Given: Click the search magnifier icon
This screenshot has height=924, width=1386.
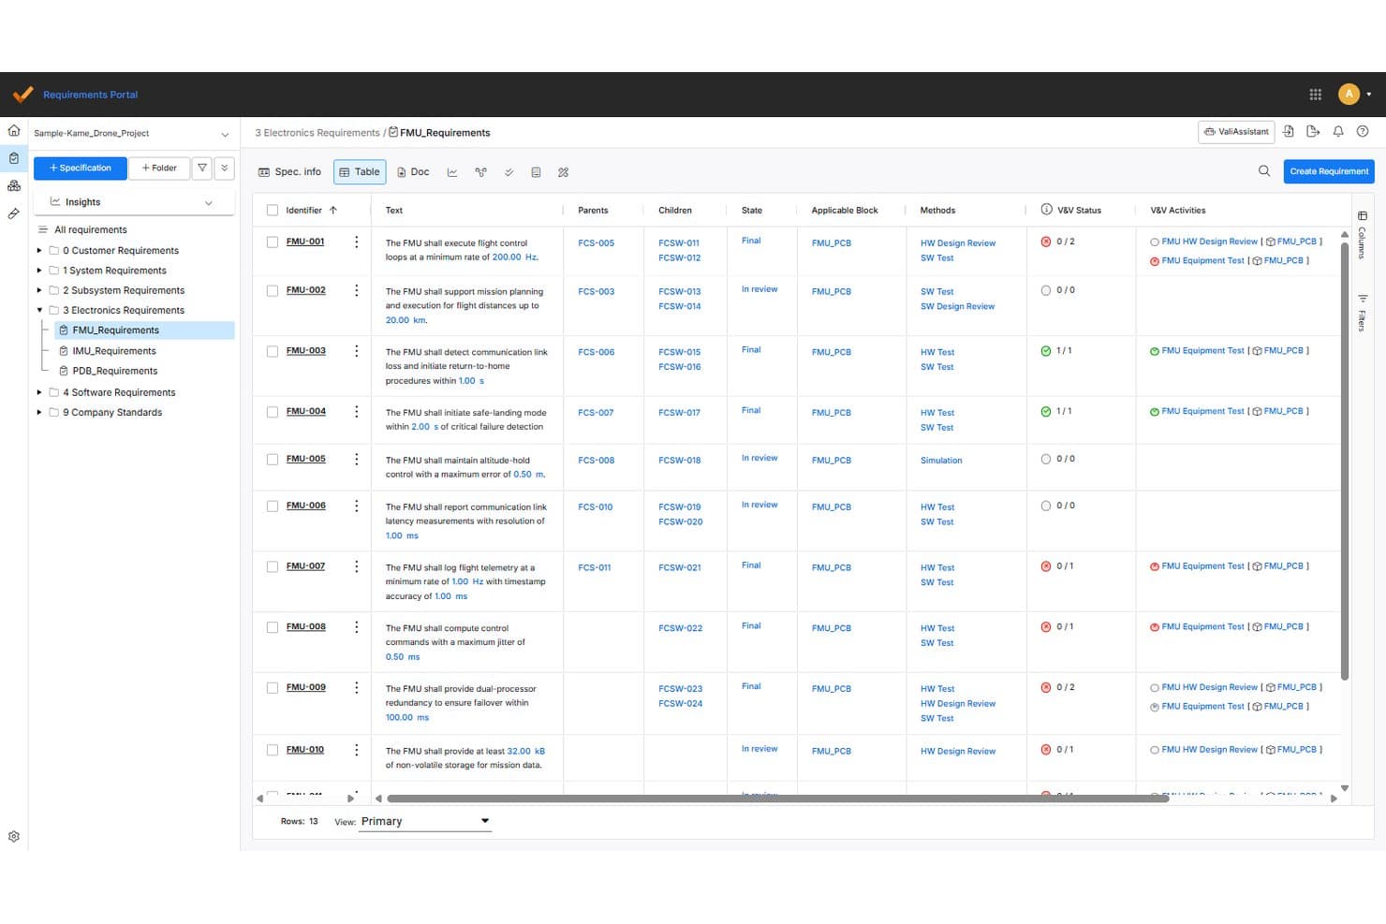Looking at the screenshot, I should tap(1264, 171).
